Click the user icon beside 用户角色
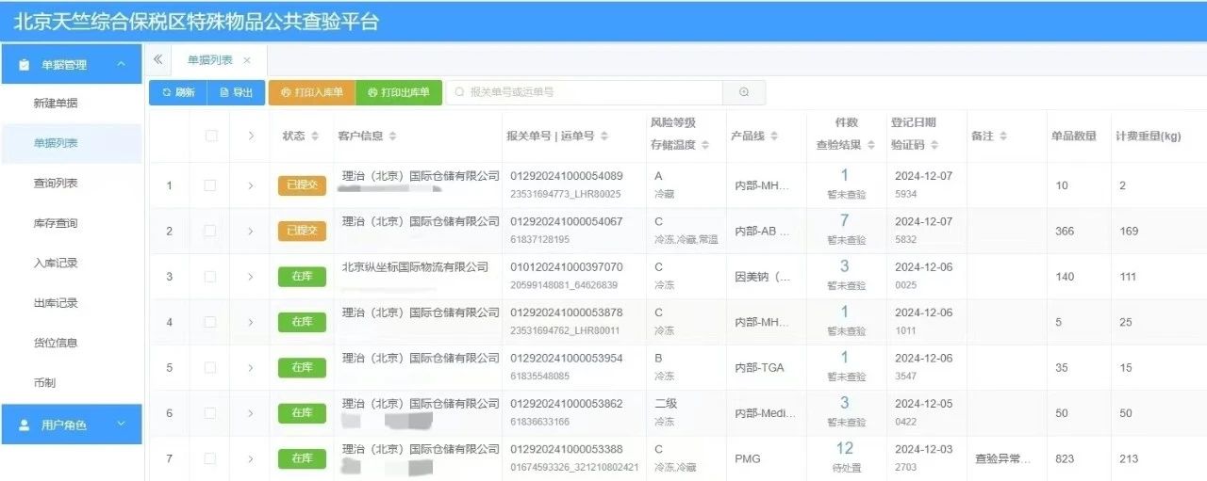Viewport: 1207px width, 481px height. point(25,425)
